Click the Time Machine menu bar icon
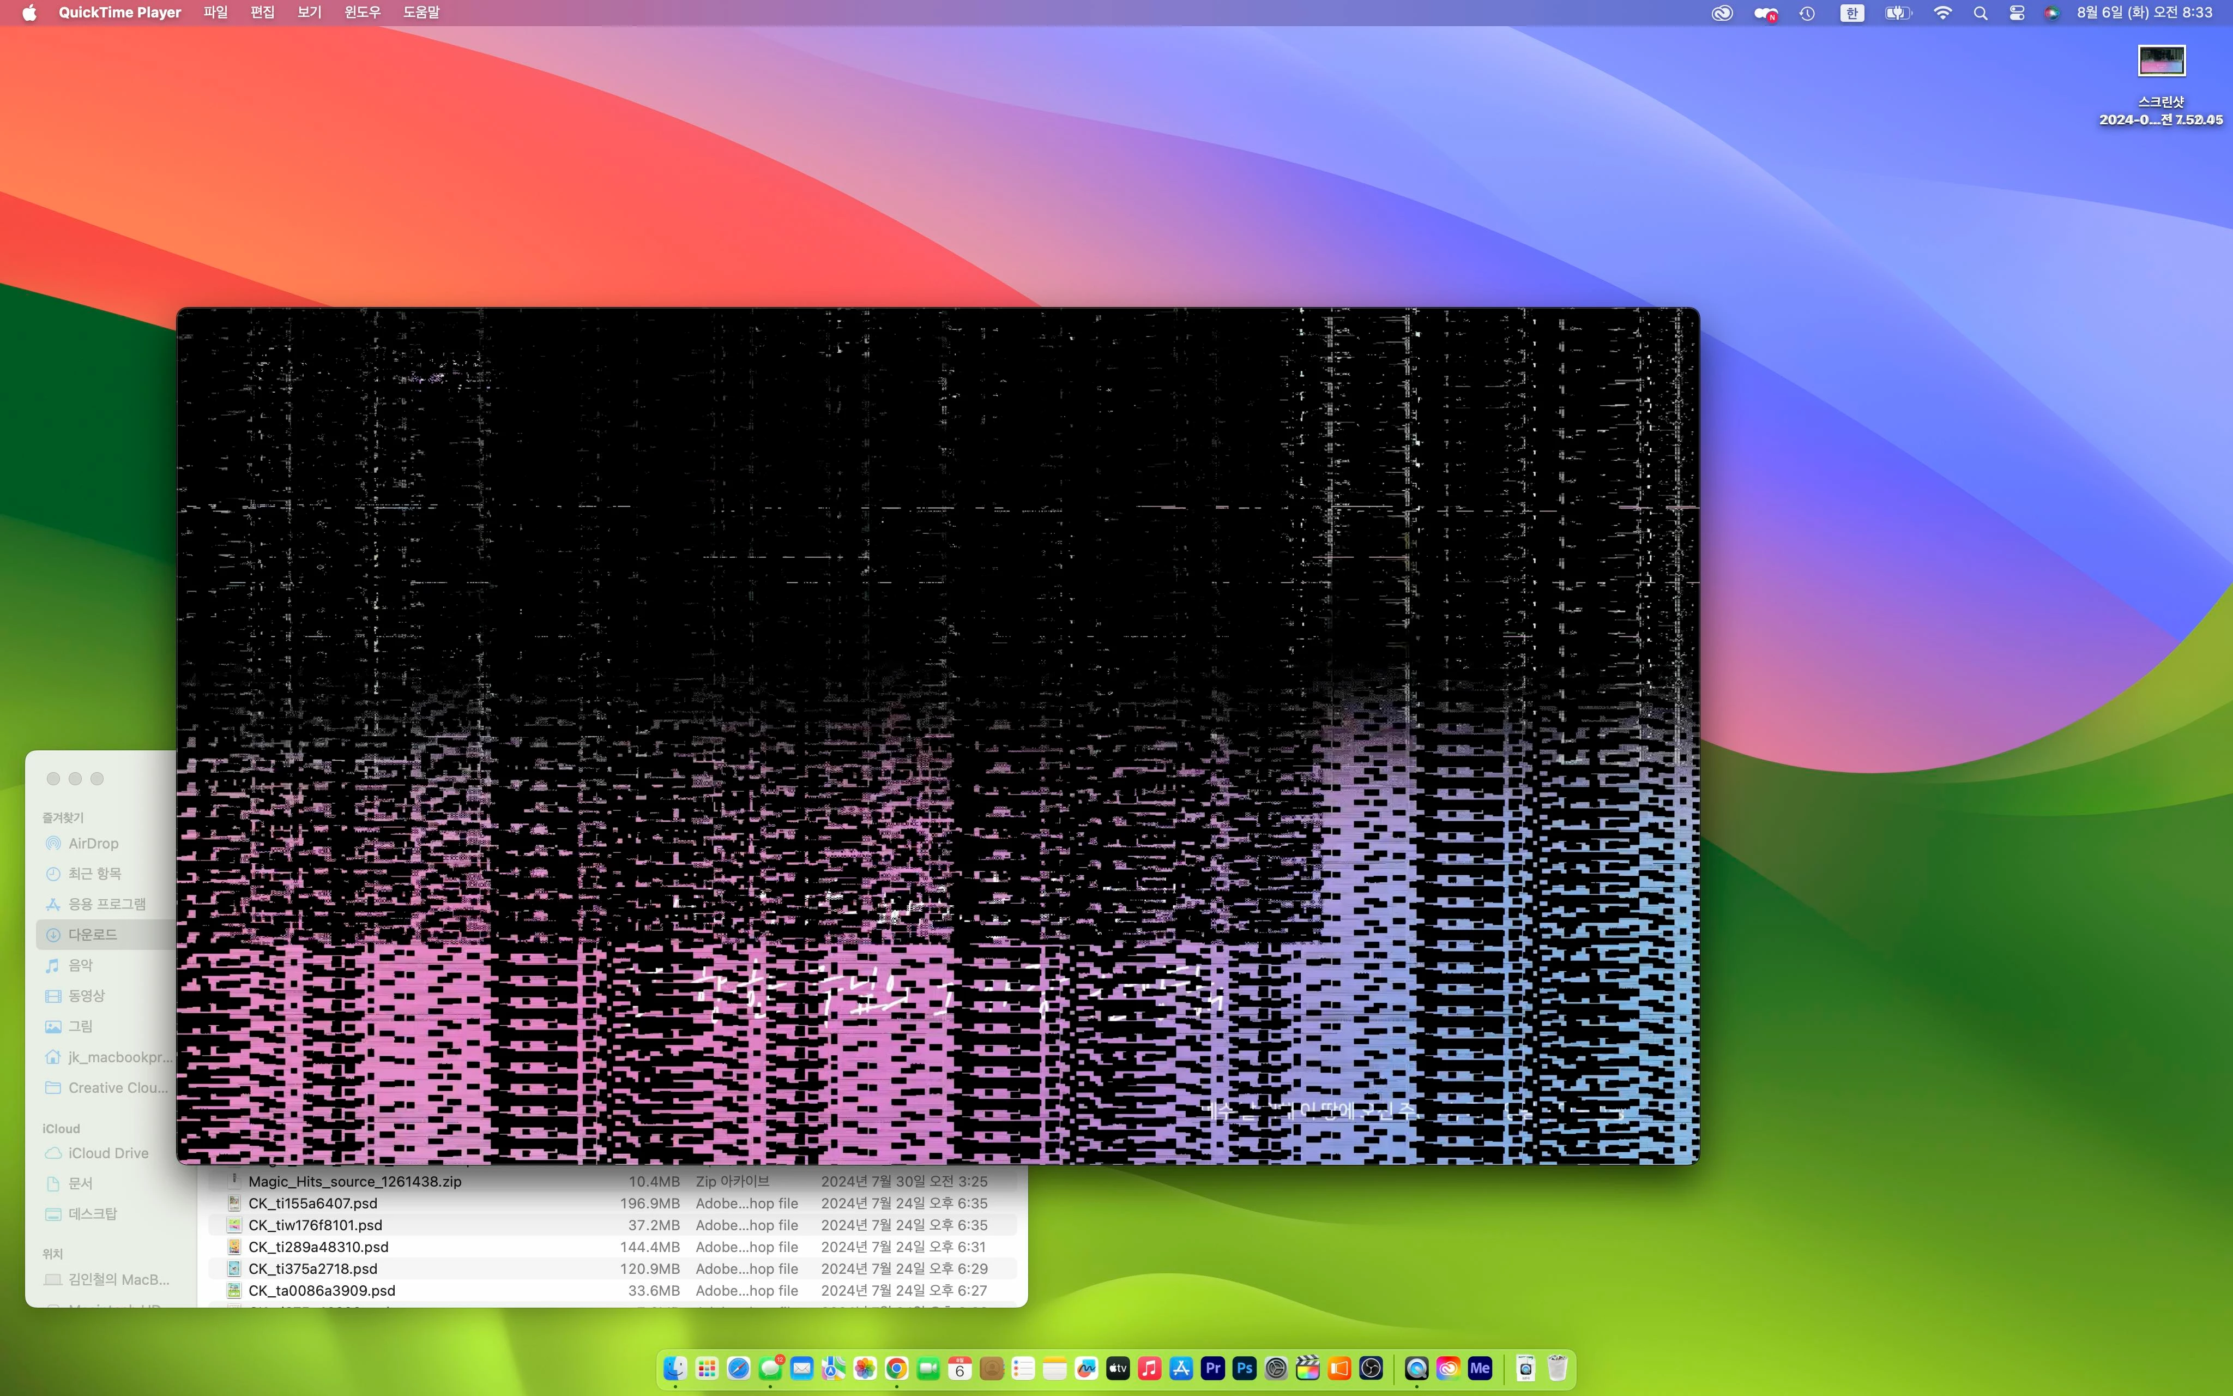The height and width of the screenshot is (1396, 2233). (x=1807, y=13)
